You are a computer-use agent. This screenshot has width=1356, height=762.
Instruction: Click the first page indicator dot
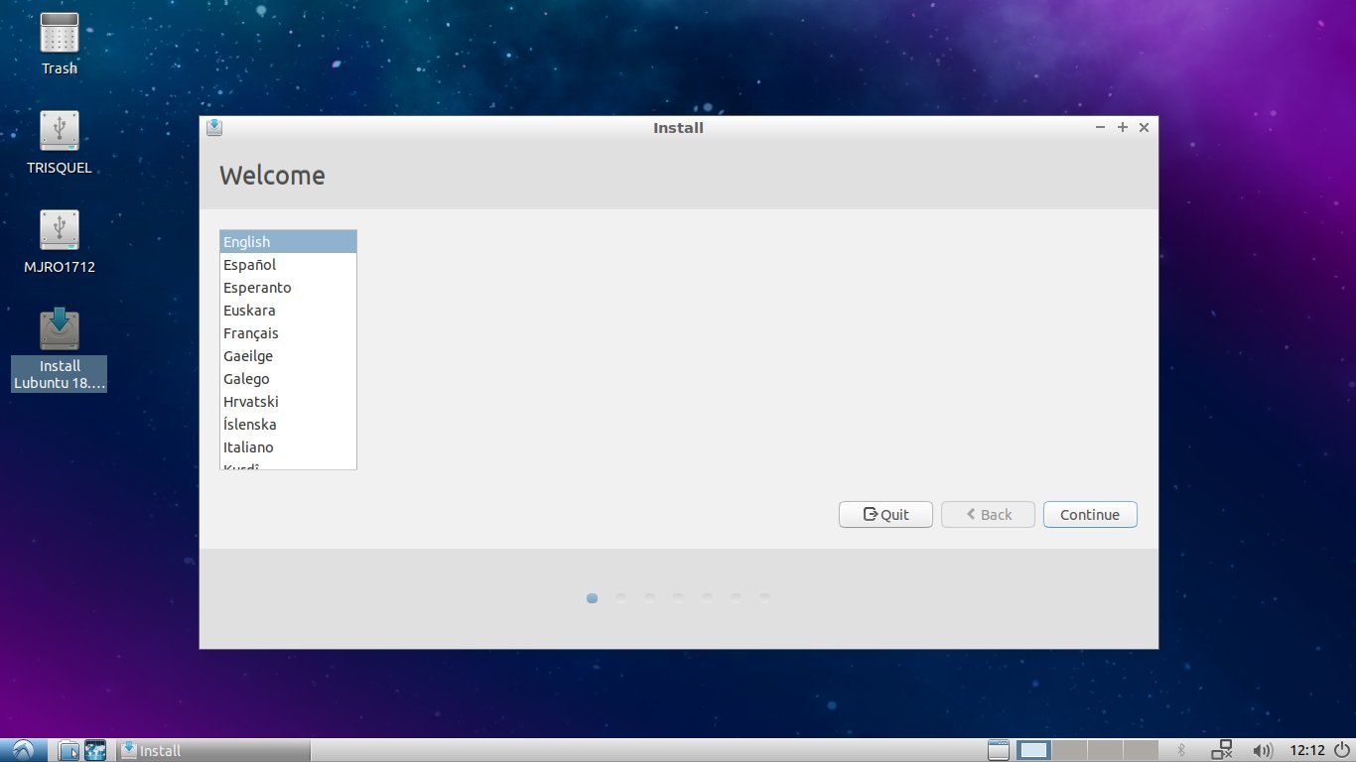pyautogui.click(x=592, y=597)
